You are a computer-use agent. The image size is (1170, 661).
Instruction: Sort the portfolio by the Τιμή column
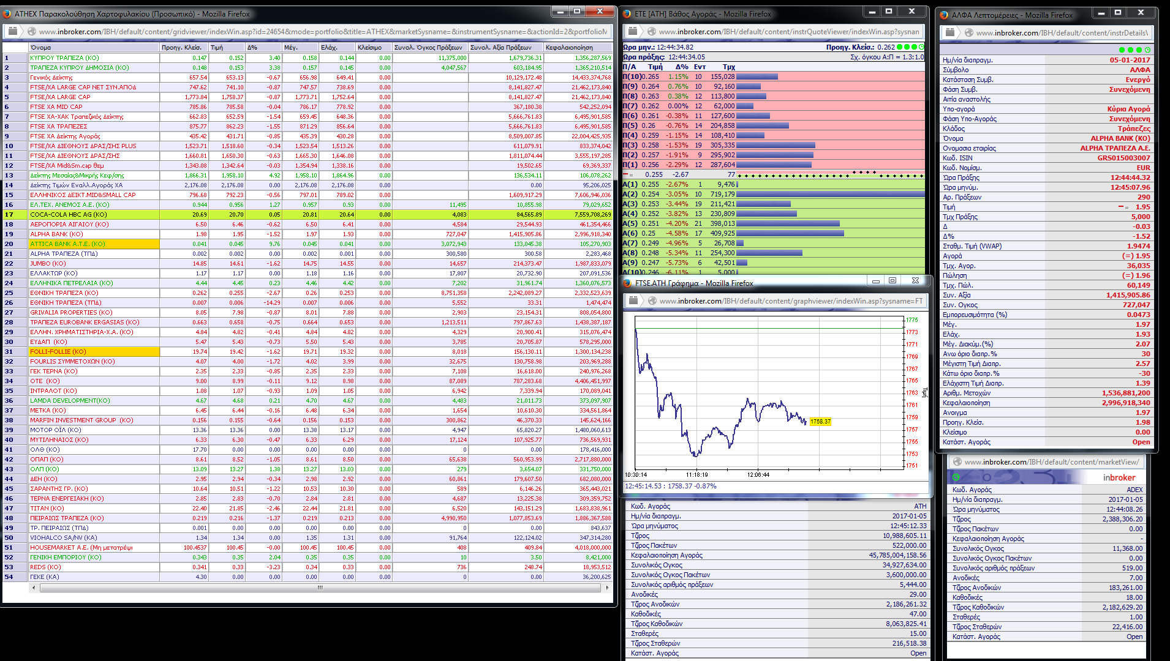(227, 47)
